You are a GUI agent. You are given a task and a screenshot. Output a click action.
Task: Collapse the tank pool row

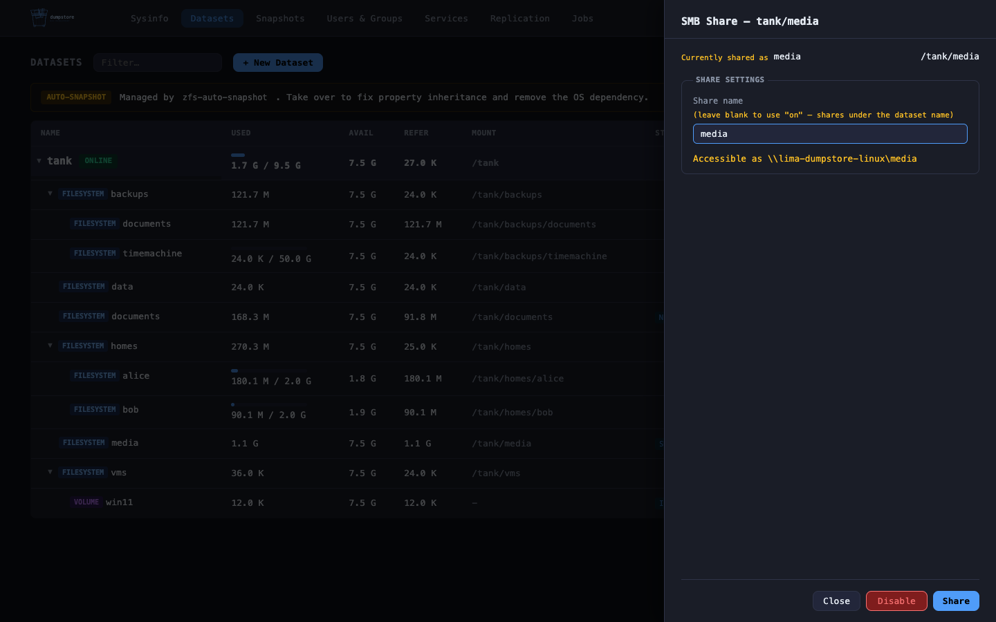(39, 161)
